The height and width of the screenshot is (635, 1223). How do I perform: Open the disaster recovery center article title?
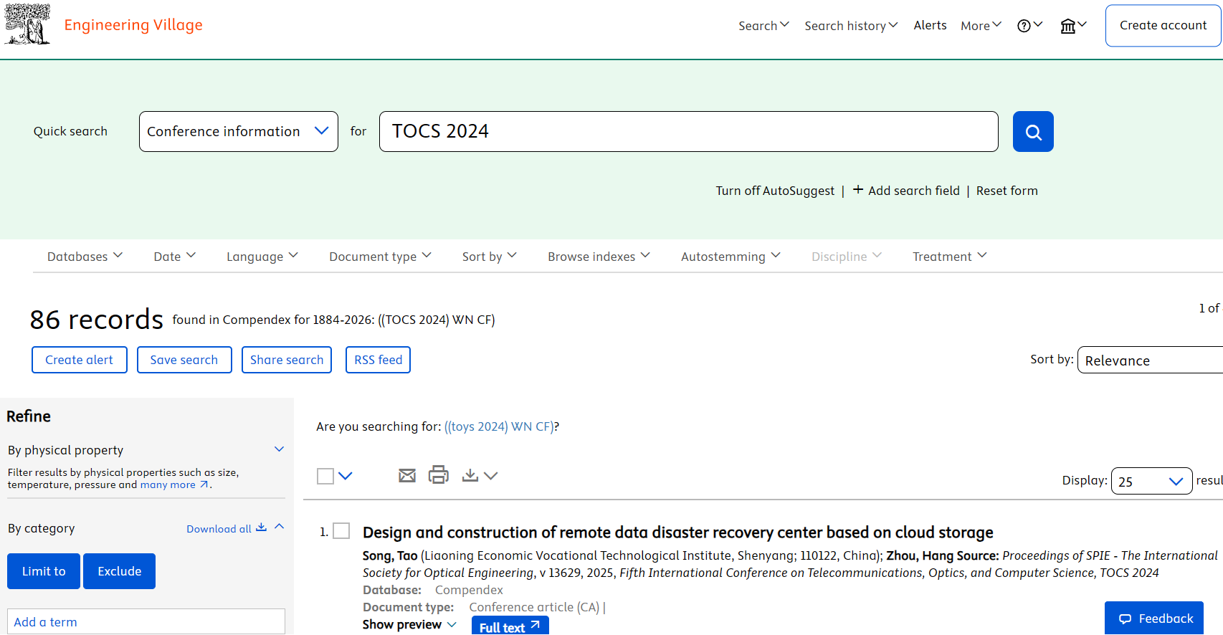[677, 533]
